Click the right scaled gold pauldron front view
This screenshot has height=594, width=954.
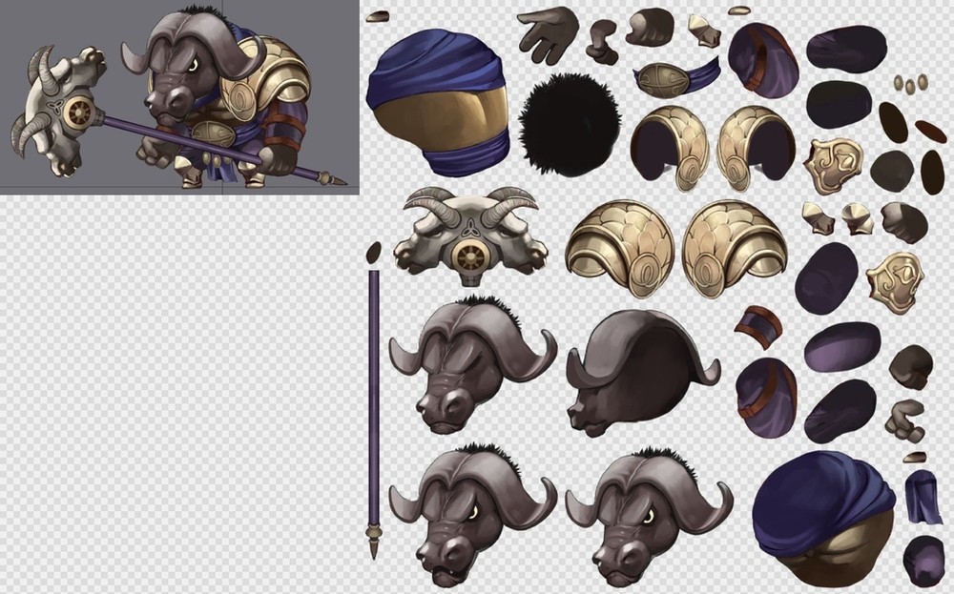point(735,246)
